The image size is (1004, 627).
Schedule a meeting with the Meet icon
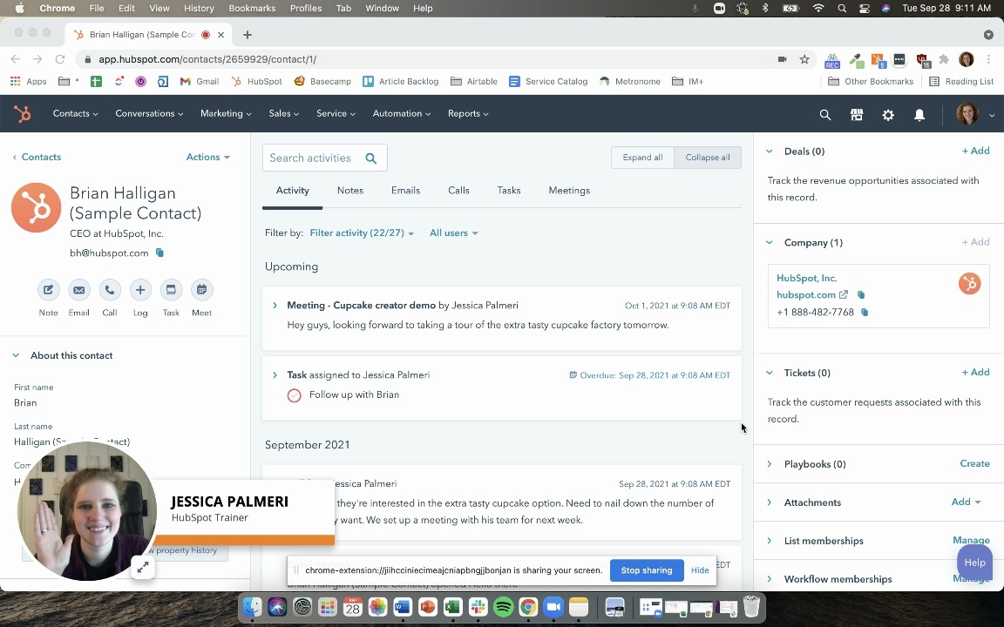tap(201, 290)
